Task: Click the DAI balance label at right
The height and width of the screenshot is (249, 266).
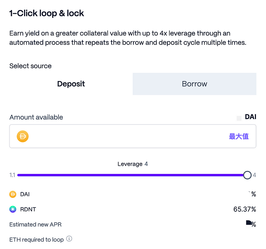Action: point(250,117)
